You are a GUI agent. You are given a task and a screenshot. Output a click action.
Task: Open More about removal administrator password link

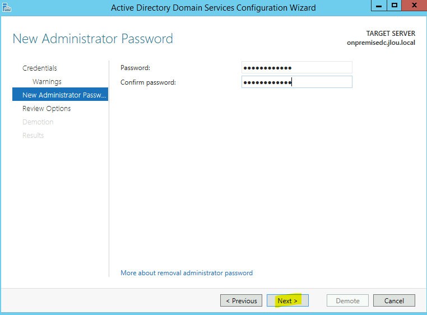tap(187, 273)
